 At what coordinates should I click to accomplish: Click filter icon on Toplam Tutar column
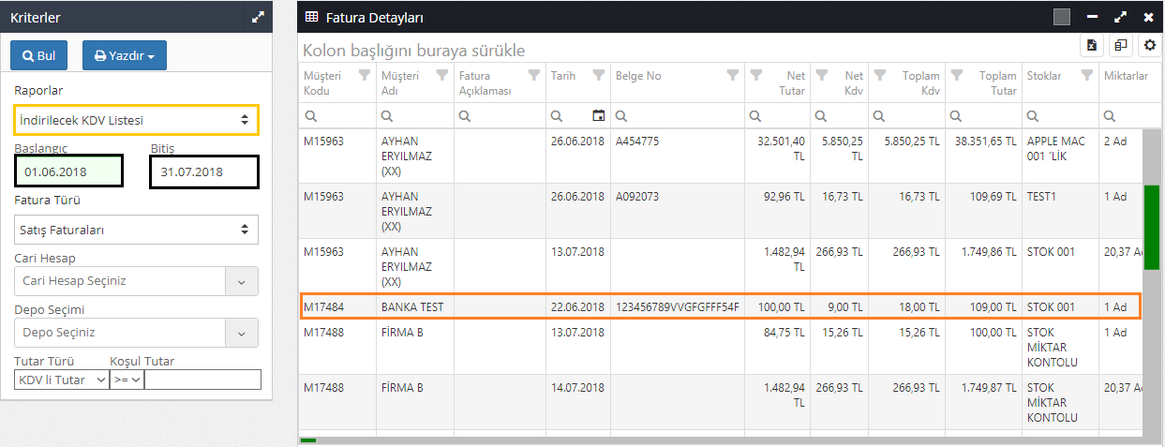(x=954, y=76)
